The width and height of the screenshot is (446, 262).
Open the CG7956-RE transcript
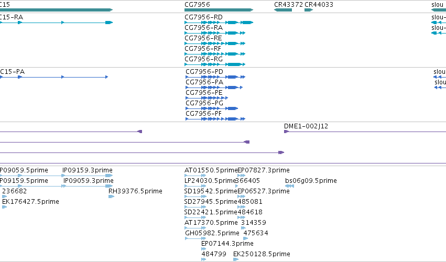[215, 43]
